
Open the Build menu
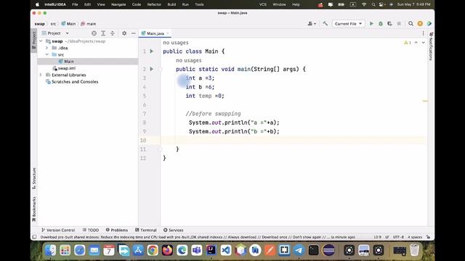coord(171,4)
